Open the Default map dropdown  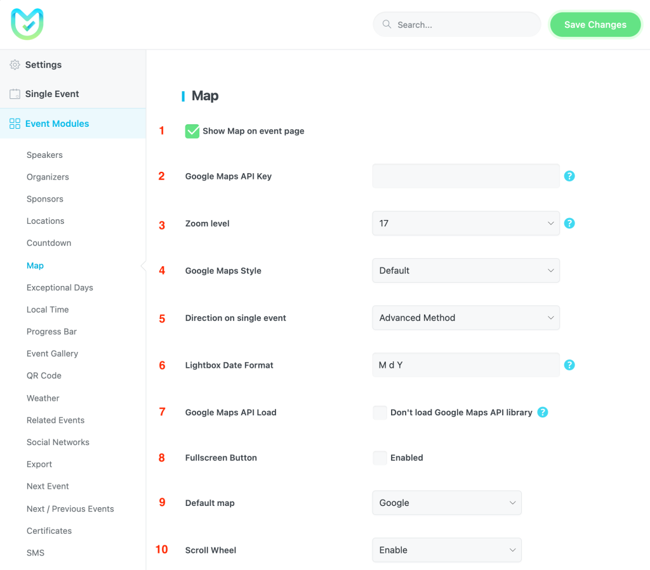pos(446,503)
